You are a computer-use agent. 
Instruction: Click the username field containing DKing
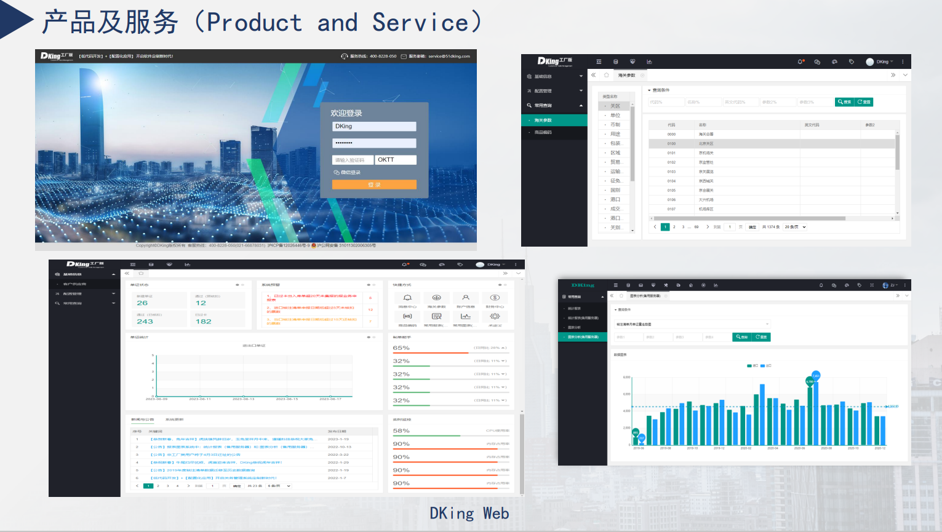point(374,127)
